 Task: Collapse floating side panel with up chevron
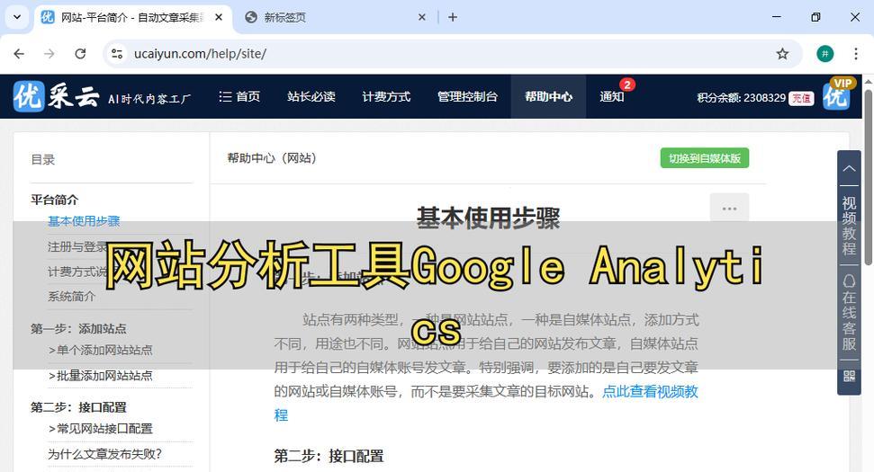(x=849, y=168)
